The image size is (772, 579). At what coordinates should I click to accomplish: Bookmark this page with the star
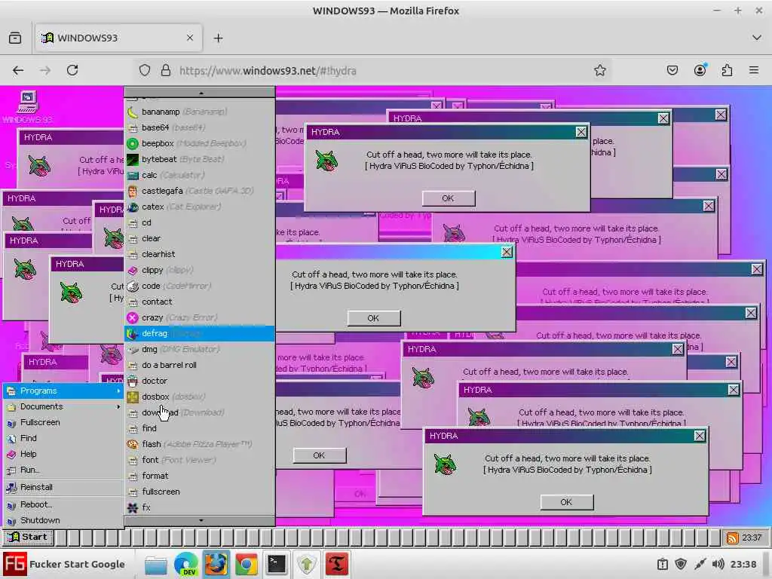(x=599, y=70)
